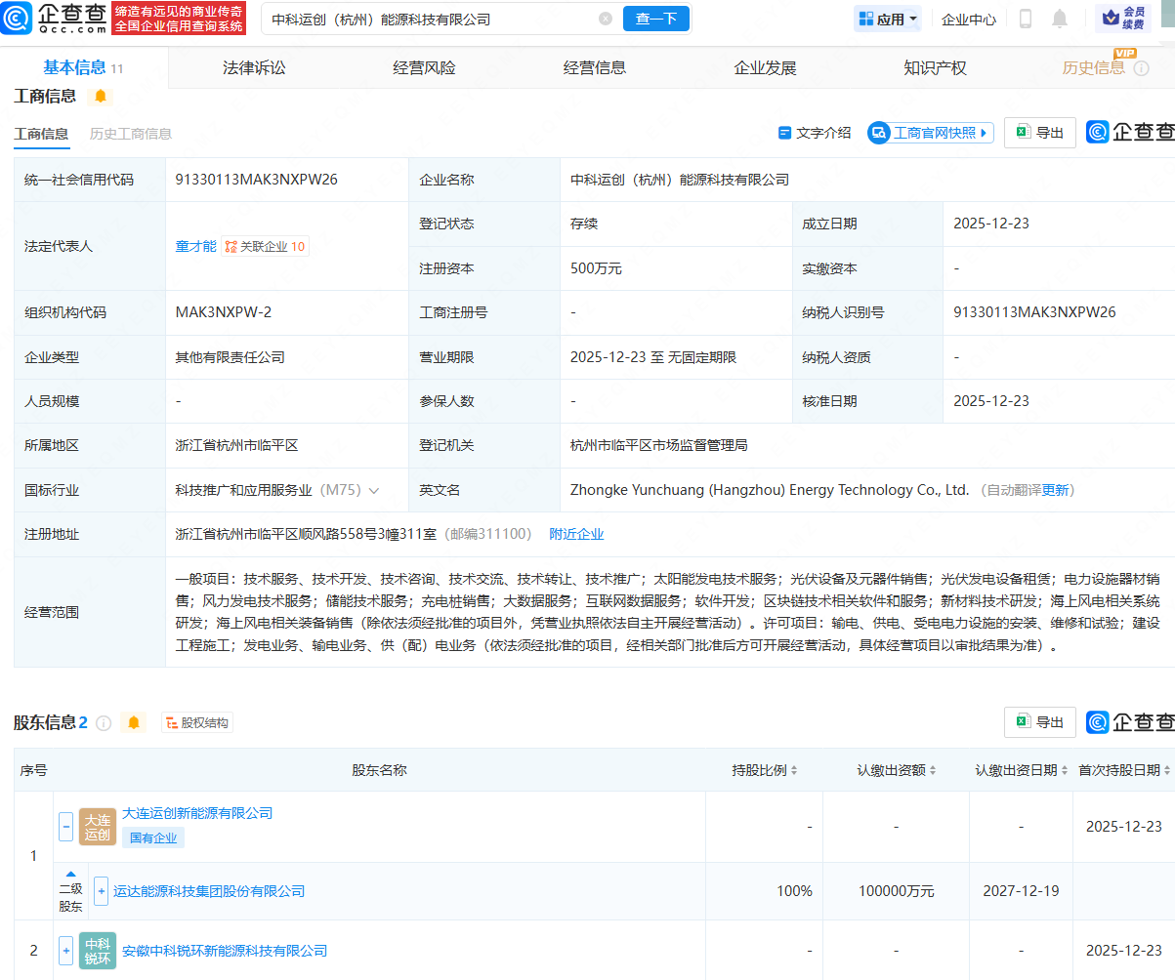Click the 查一下 search button
The width and height of the screenshot is (1175, 980).
(x=655, y=19)
